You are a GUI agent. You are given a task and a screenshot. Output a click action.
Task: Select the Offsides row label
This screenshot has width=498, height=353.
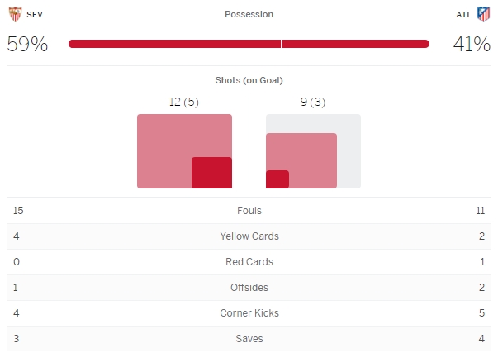(x=249, y=288)
